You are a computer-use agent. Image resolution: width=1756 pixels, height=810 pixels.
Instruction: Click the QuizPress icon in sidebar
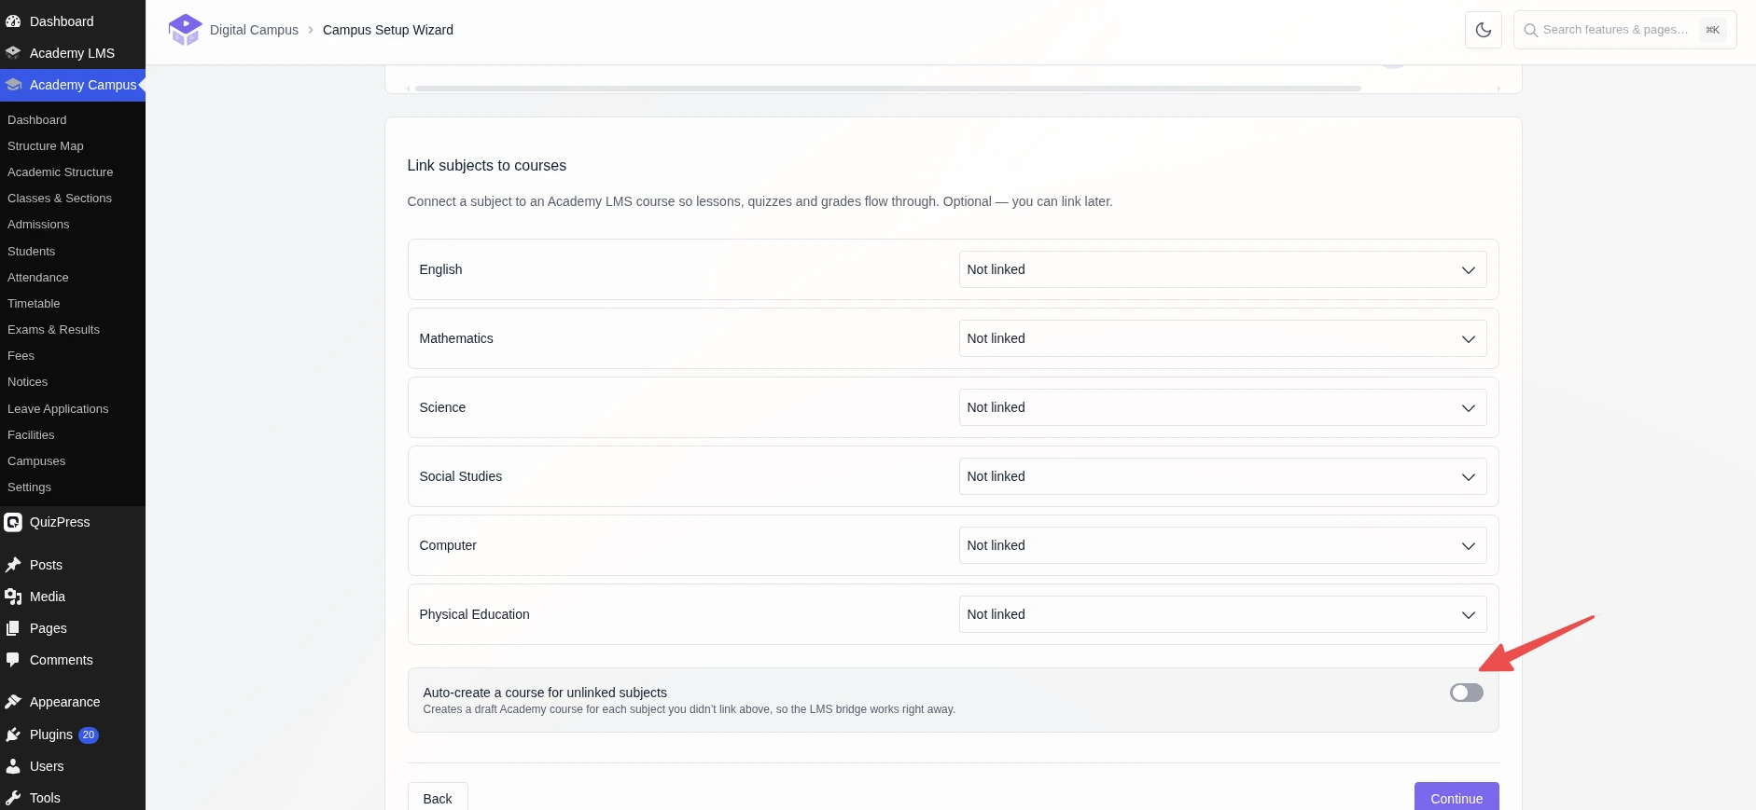point(13,522)
